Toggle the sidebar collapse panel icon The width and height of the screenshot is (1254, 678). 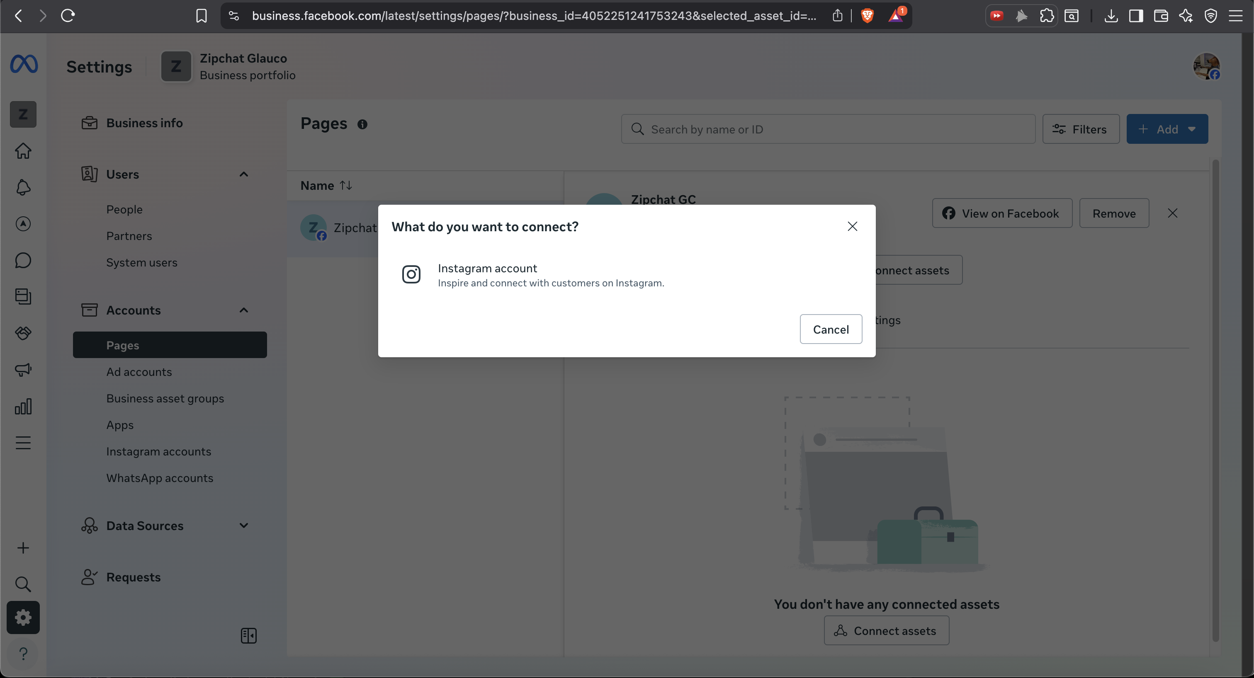tap(248, 636)
